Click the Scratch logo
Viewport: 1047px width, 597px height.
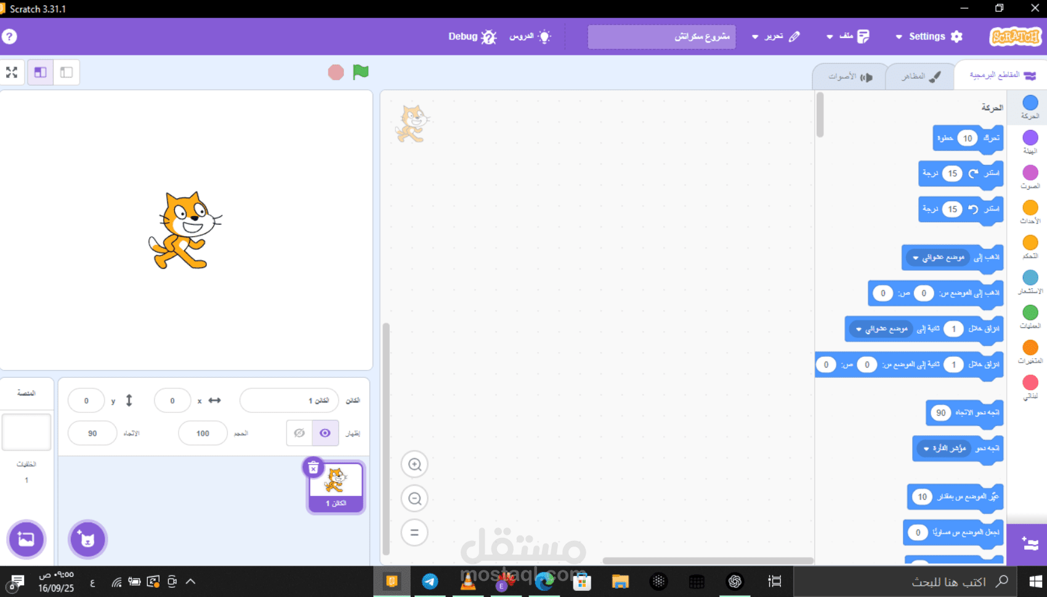[x=1015, y=37]
